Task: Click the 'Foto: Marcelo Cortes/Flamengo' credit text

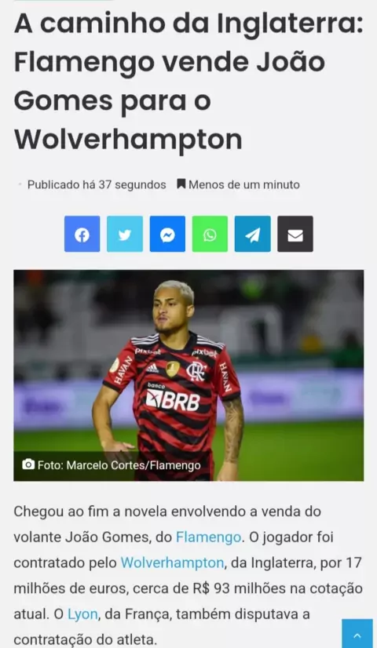Action: pyautogui.click(x=119, y=465)
